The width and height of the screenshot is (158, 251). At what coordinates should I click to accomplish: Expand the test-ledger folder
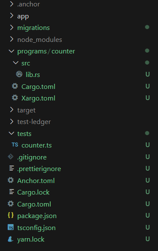(x=11, y=122)
